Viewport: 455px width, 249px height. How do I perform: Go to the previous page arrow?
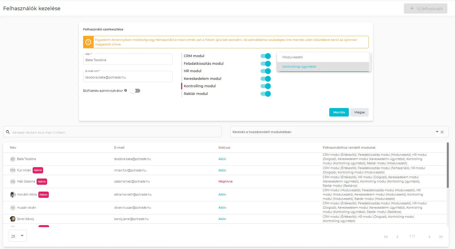[x=397, y=237]
